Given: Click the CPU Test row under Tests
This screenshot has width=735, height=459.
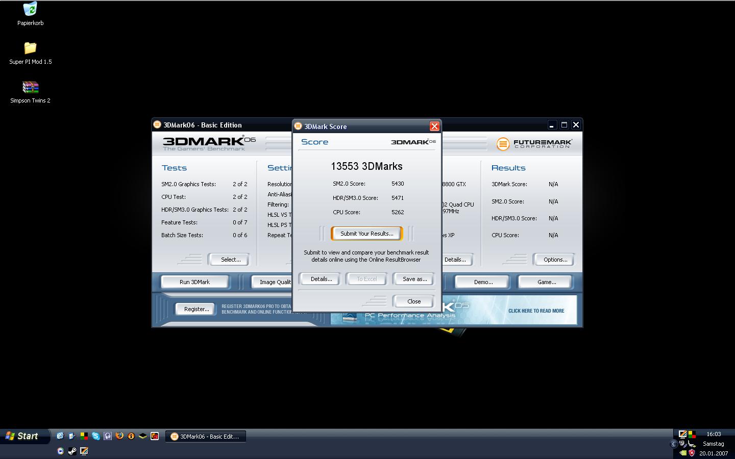Looking at the screenshot, I should tap(204, 197).
